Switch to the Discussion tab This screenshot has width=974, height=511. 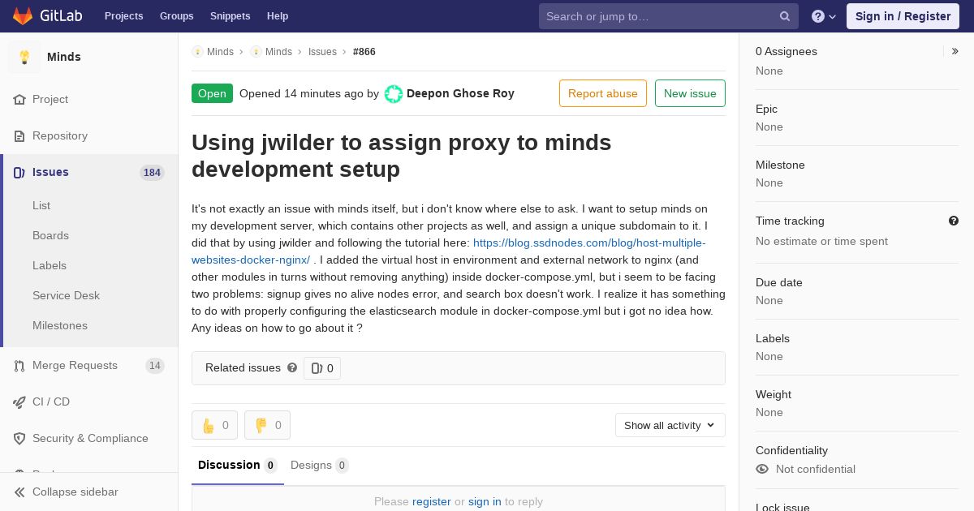click(x=238, y=465)
